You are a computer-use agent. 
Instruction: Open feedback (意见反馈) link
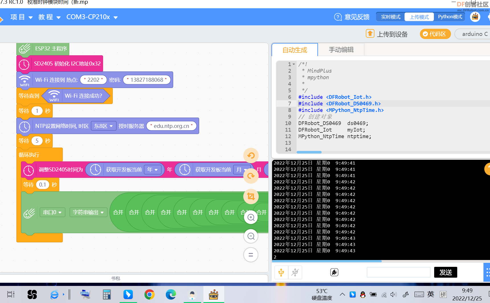pos(357,17)
